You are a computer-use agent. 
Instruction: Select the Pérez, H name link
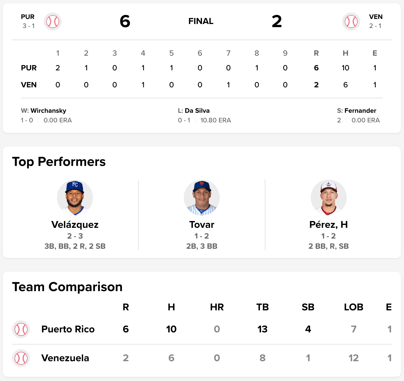click(x=328, y=224)
